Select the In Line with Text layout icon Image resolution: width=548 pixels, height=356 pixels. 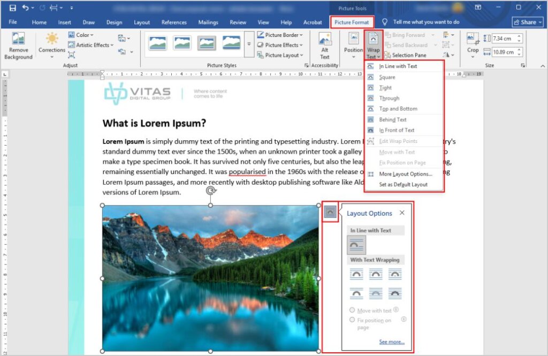[356, 245]
